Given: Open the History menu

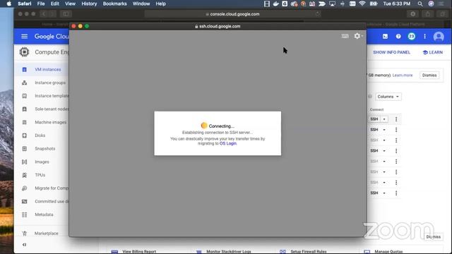Looking at the screenshot, I should pos(89,4).
